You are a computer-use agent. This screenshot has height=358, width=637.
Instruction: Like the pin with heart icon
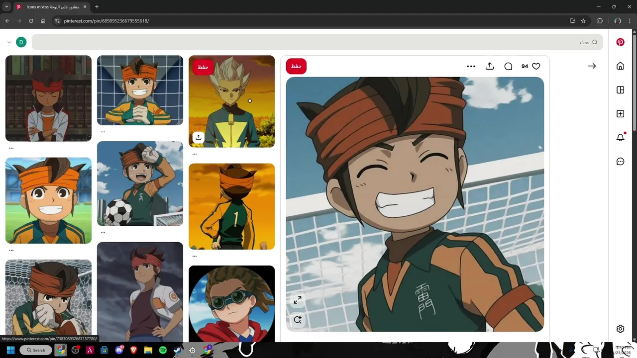536,66
